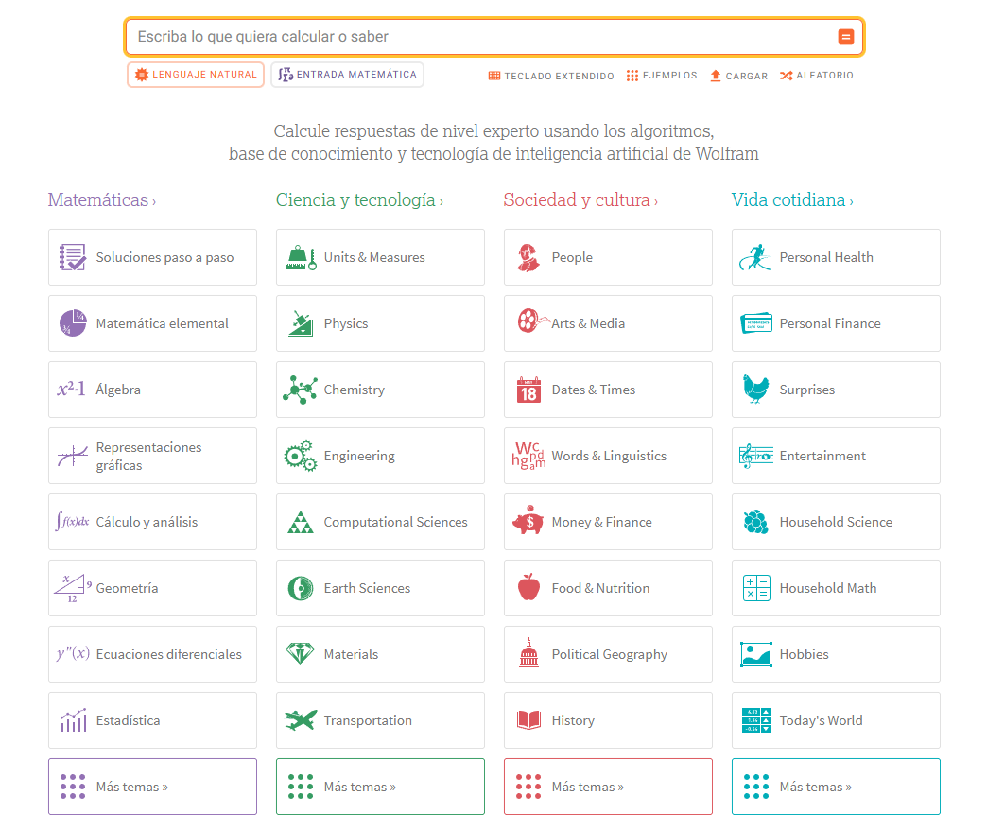Switch to Entrada Matemática mode
The image size is (987, 831).
coord(347,74)
